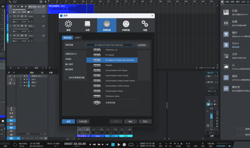Select the Audio Setup speaker icon

coord(107,25)
